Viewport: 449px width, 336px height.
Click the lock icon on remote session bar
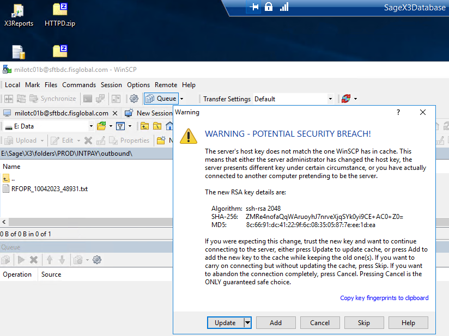pos(269,7)
